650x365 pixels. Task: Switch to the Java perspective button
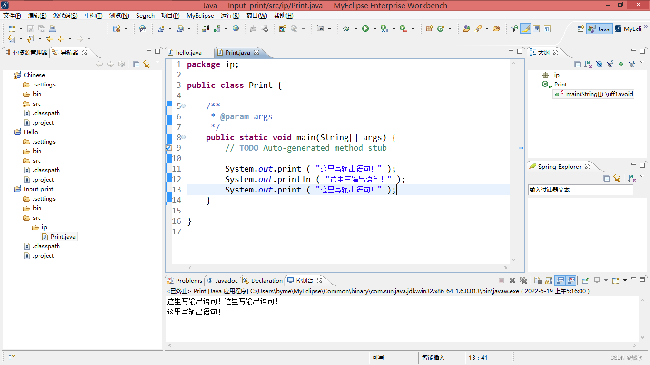[x=599, y=29]
